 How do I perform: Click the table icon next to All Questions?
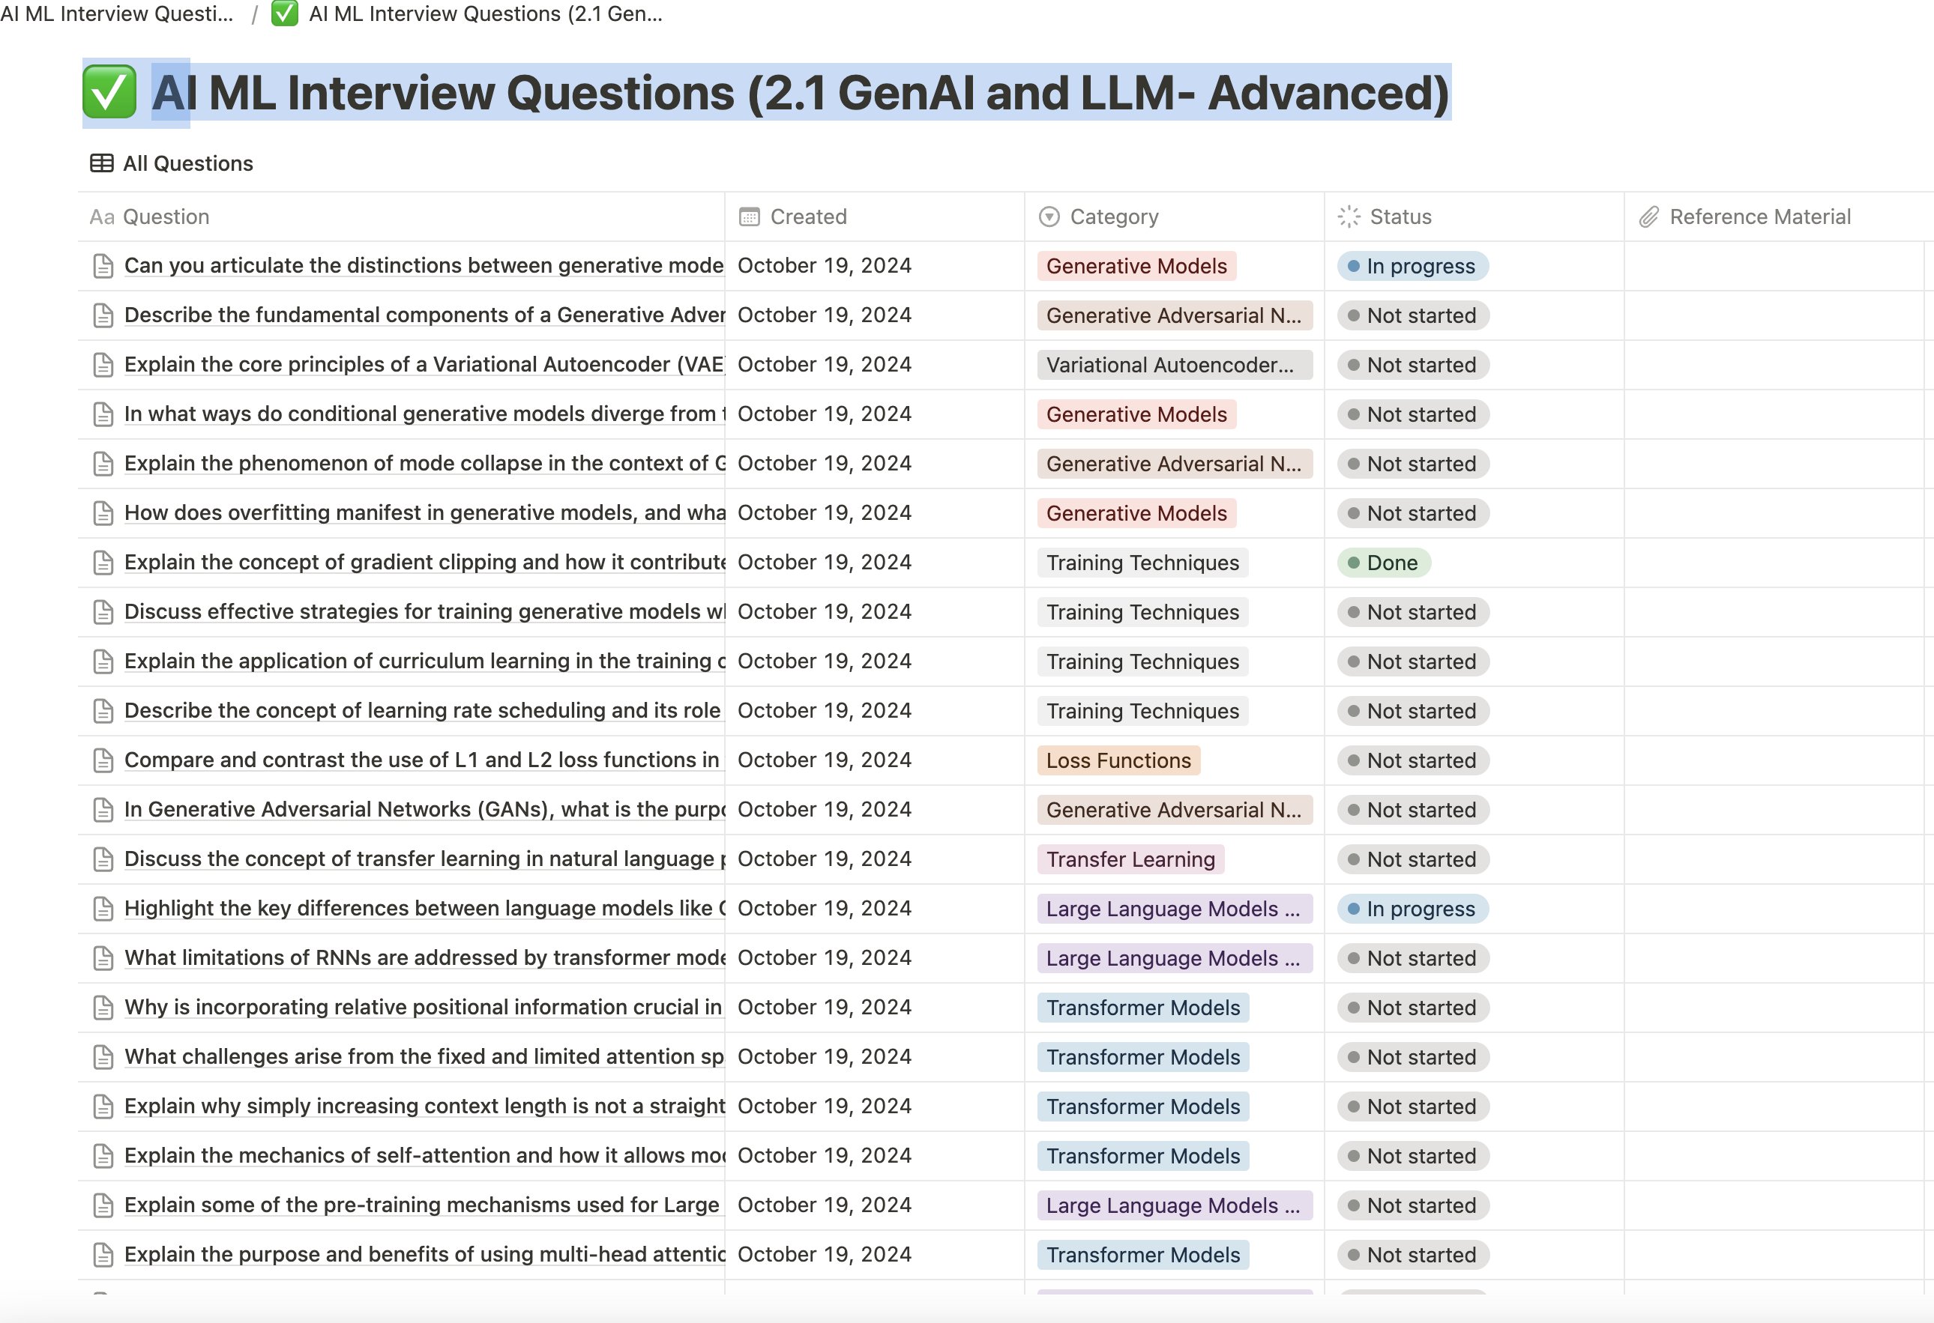(x=101, y=163)
